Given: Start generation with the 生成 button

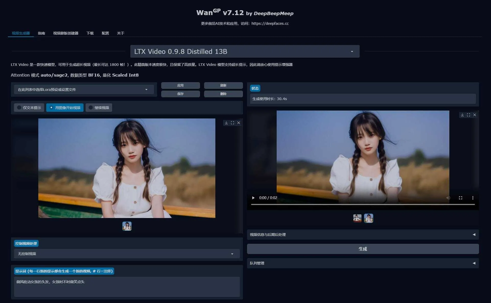Looking at the screenshot, I should 363,249.
